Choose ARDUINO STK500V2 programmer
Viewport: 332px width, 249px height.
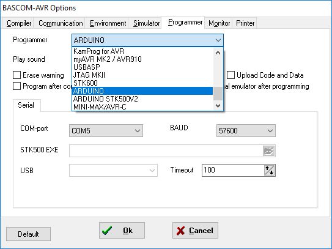[142, 99]
